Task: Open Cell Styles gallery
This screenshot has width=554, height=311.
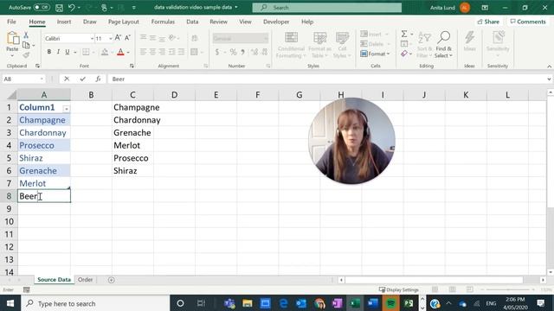Action: (x=342, y=45)
